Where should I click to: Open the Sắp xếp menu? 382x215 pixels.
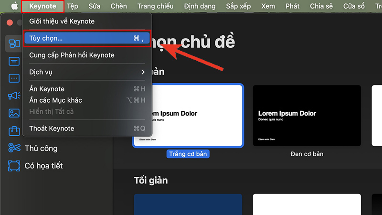point(238,6)
